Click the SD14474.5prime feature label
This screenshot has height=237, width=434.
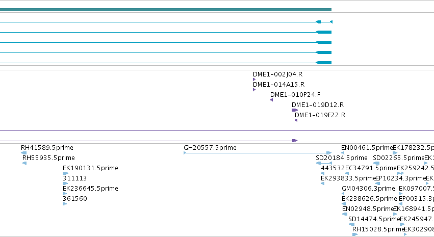point(374,219)
